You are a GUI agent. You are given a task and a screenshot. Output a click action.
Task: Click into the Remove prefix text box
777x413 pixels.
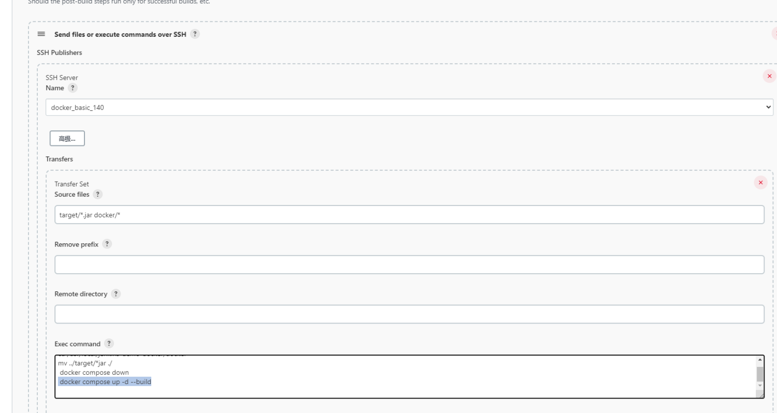pyautogui.click(x=409, y=264)
